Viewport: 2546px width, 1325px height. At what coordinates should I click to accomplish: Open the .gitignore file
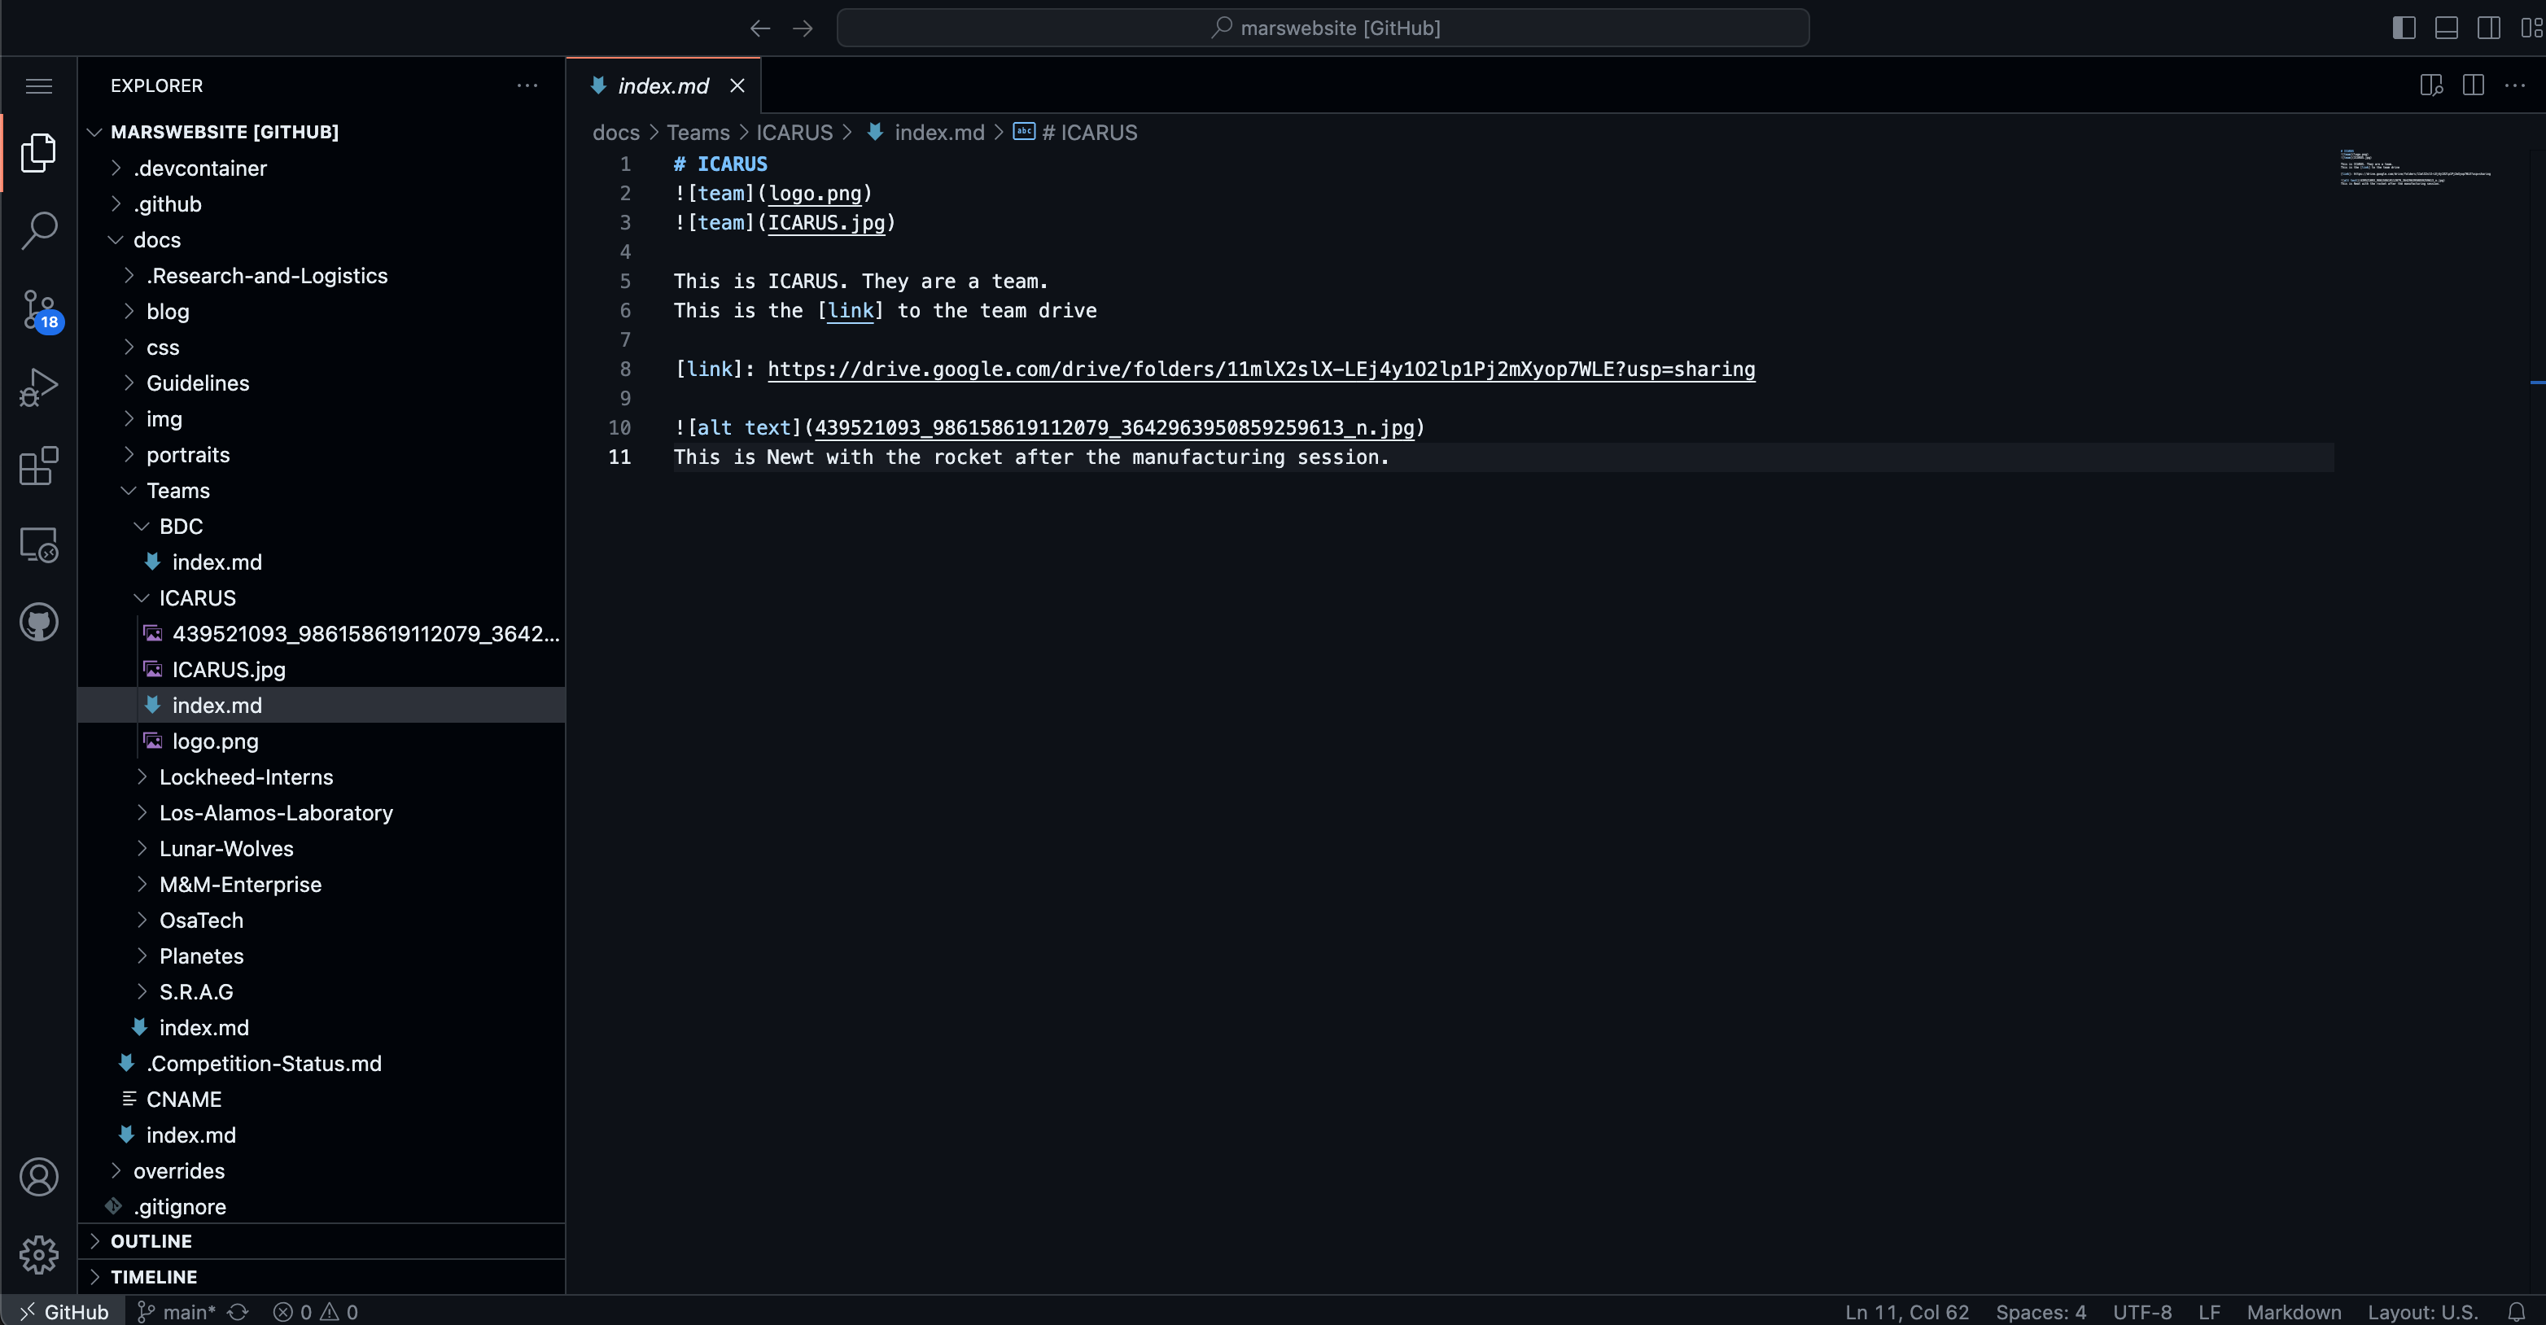click(x=322, y=1206)
